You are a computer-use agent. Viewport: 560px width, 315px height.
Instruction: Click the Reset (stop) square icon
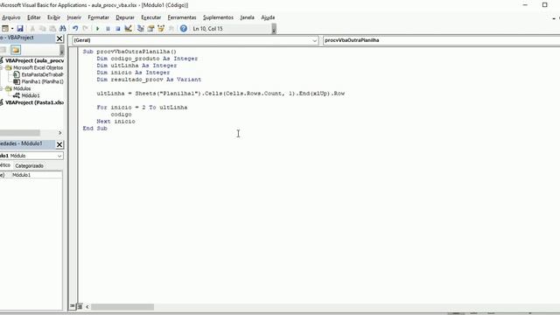click(x=118, y=29)
